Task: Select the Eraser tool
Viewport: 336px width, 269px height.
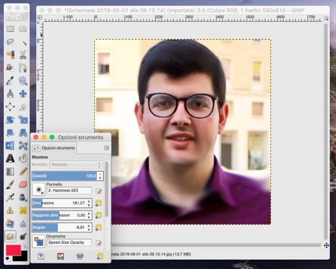Action: point(23,185)
